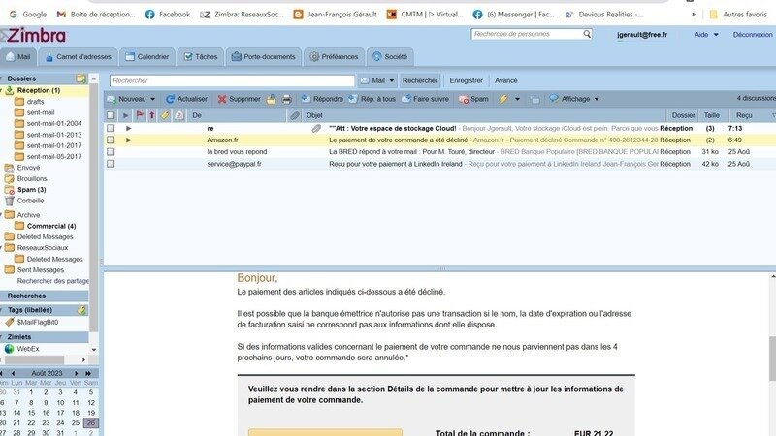Switch to the Mail tab
This screenshot has width=776, height=436.
coord(17,57)
